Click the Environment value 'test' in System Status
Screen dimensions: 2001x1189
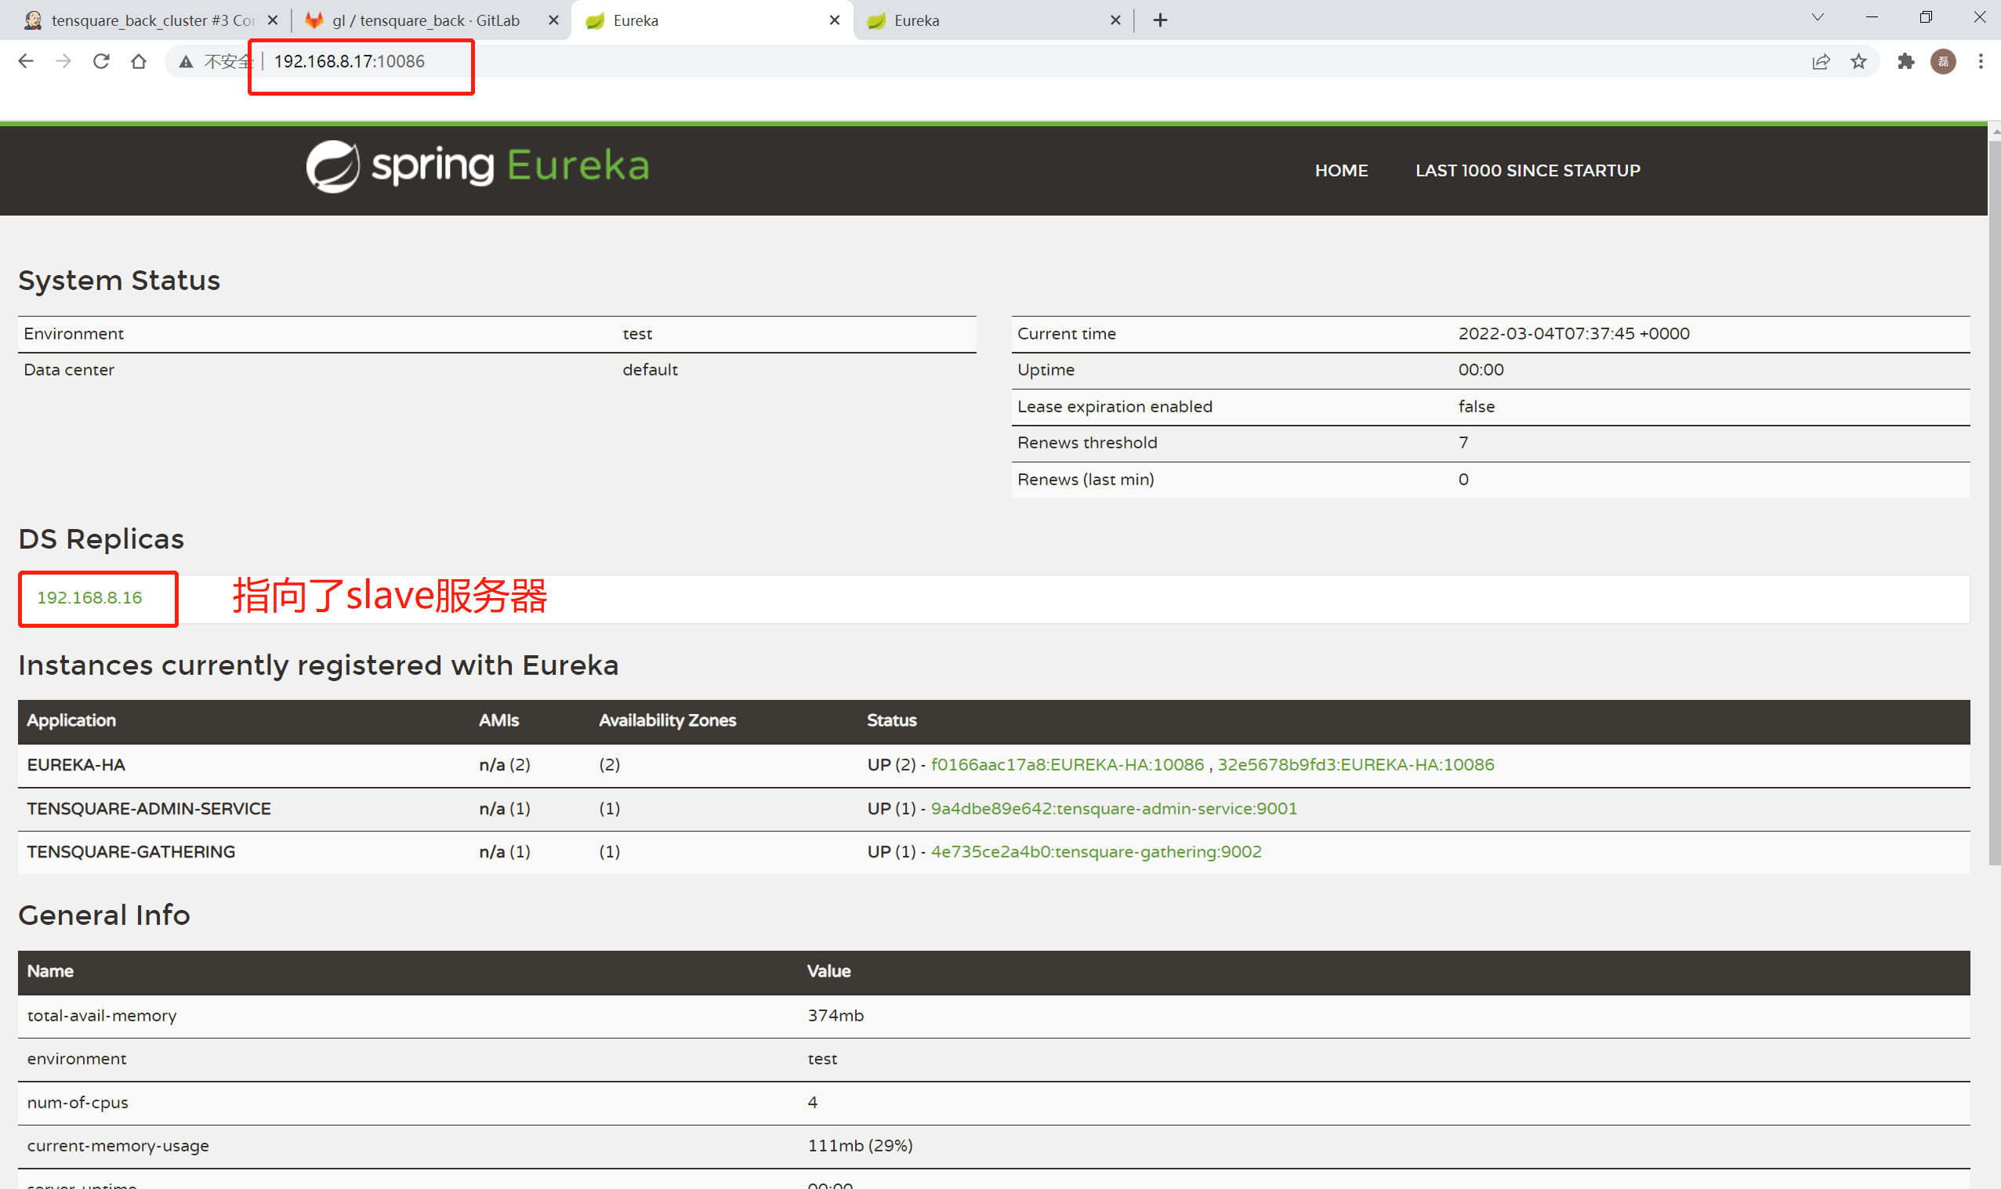638,333
